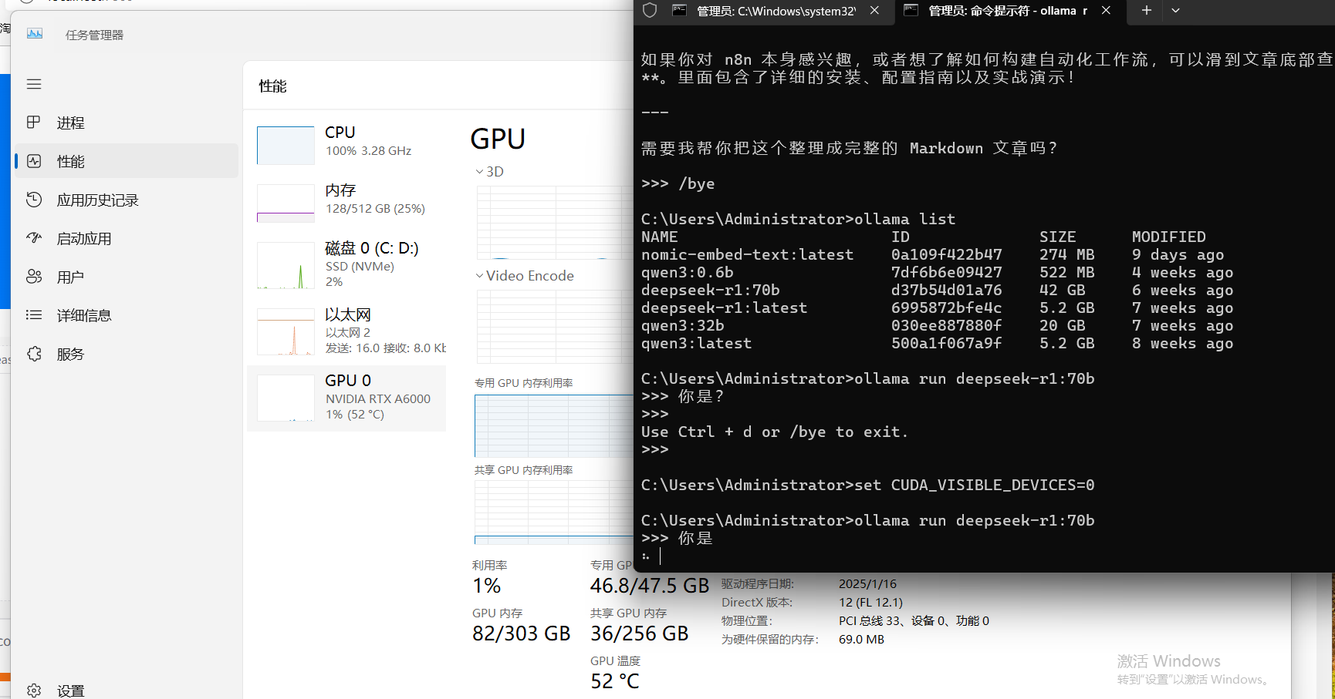Click the terminal shield admin icon
The width and height of the screenshot is (1335, 699).
coord(650,10)
